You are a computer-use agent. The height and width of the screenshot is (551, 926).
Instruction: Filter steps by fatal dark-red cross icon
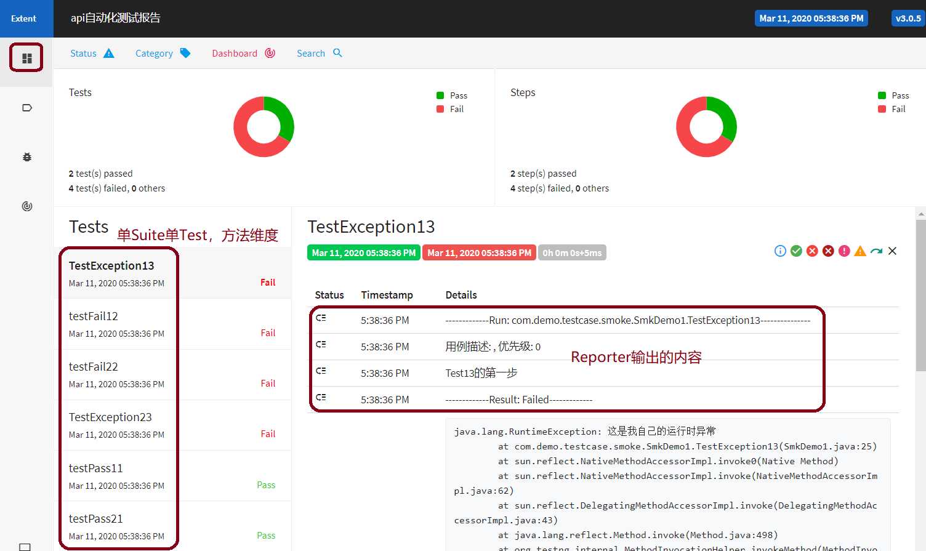tap(828, 251)
